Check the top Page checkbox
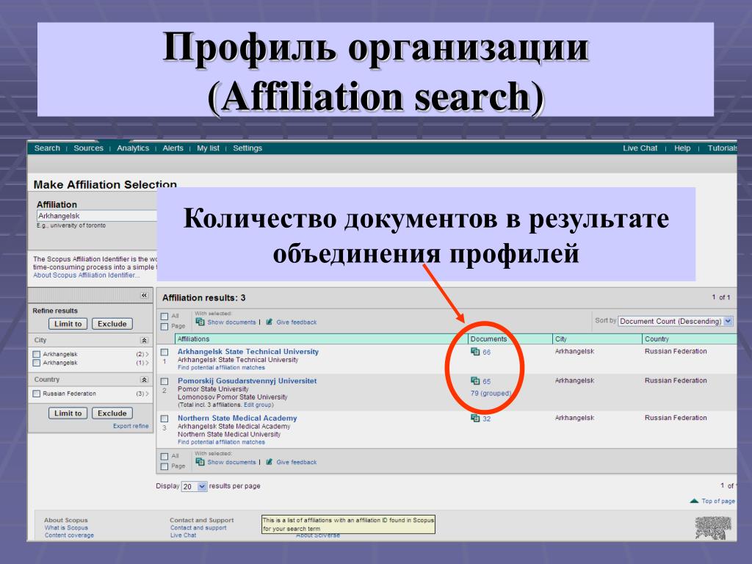The width and height of the screenshot is (752, 564). [x=164, y=327]
